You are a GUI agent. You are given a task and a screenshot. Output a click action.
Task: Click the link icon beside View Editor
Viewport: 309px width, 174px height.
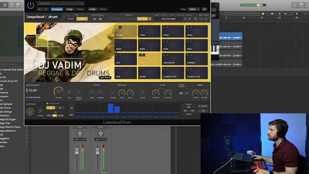pos(205,9)
